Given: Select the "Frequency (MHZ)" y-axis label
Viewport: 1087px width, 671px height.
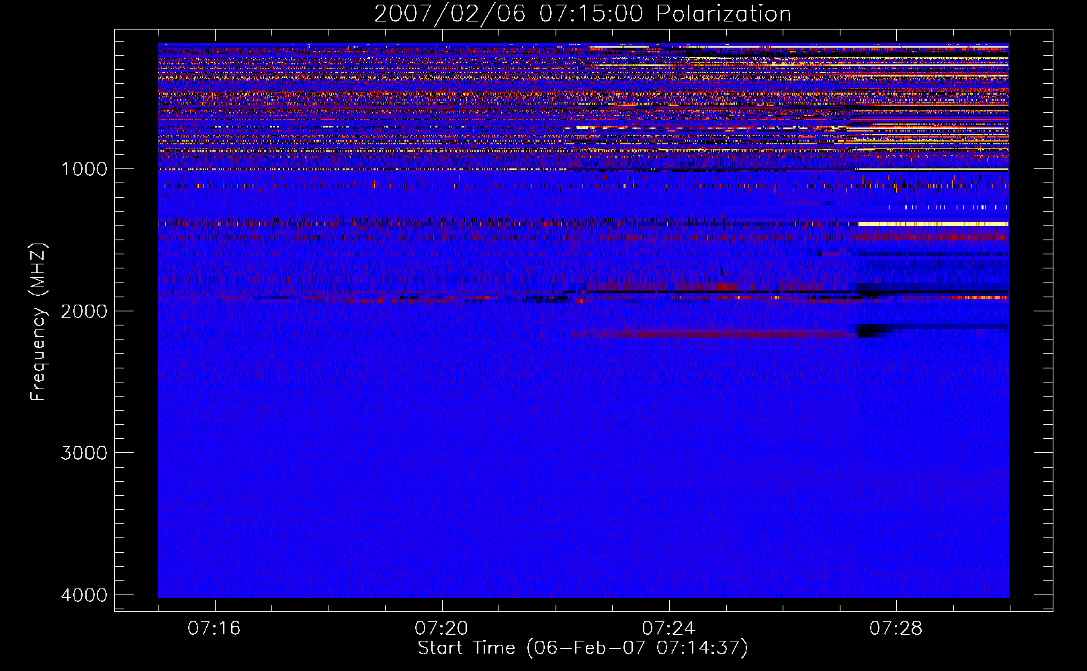Looking at the screenshot, I should 38,322.
